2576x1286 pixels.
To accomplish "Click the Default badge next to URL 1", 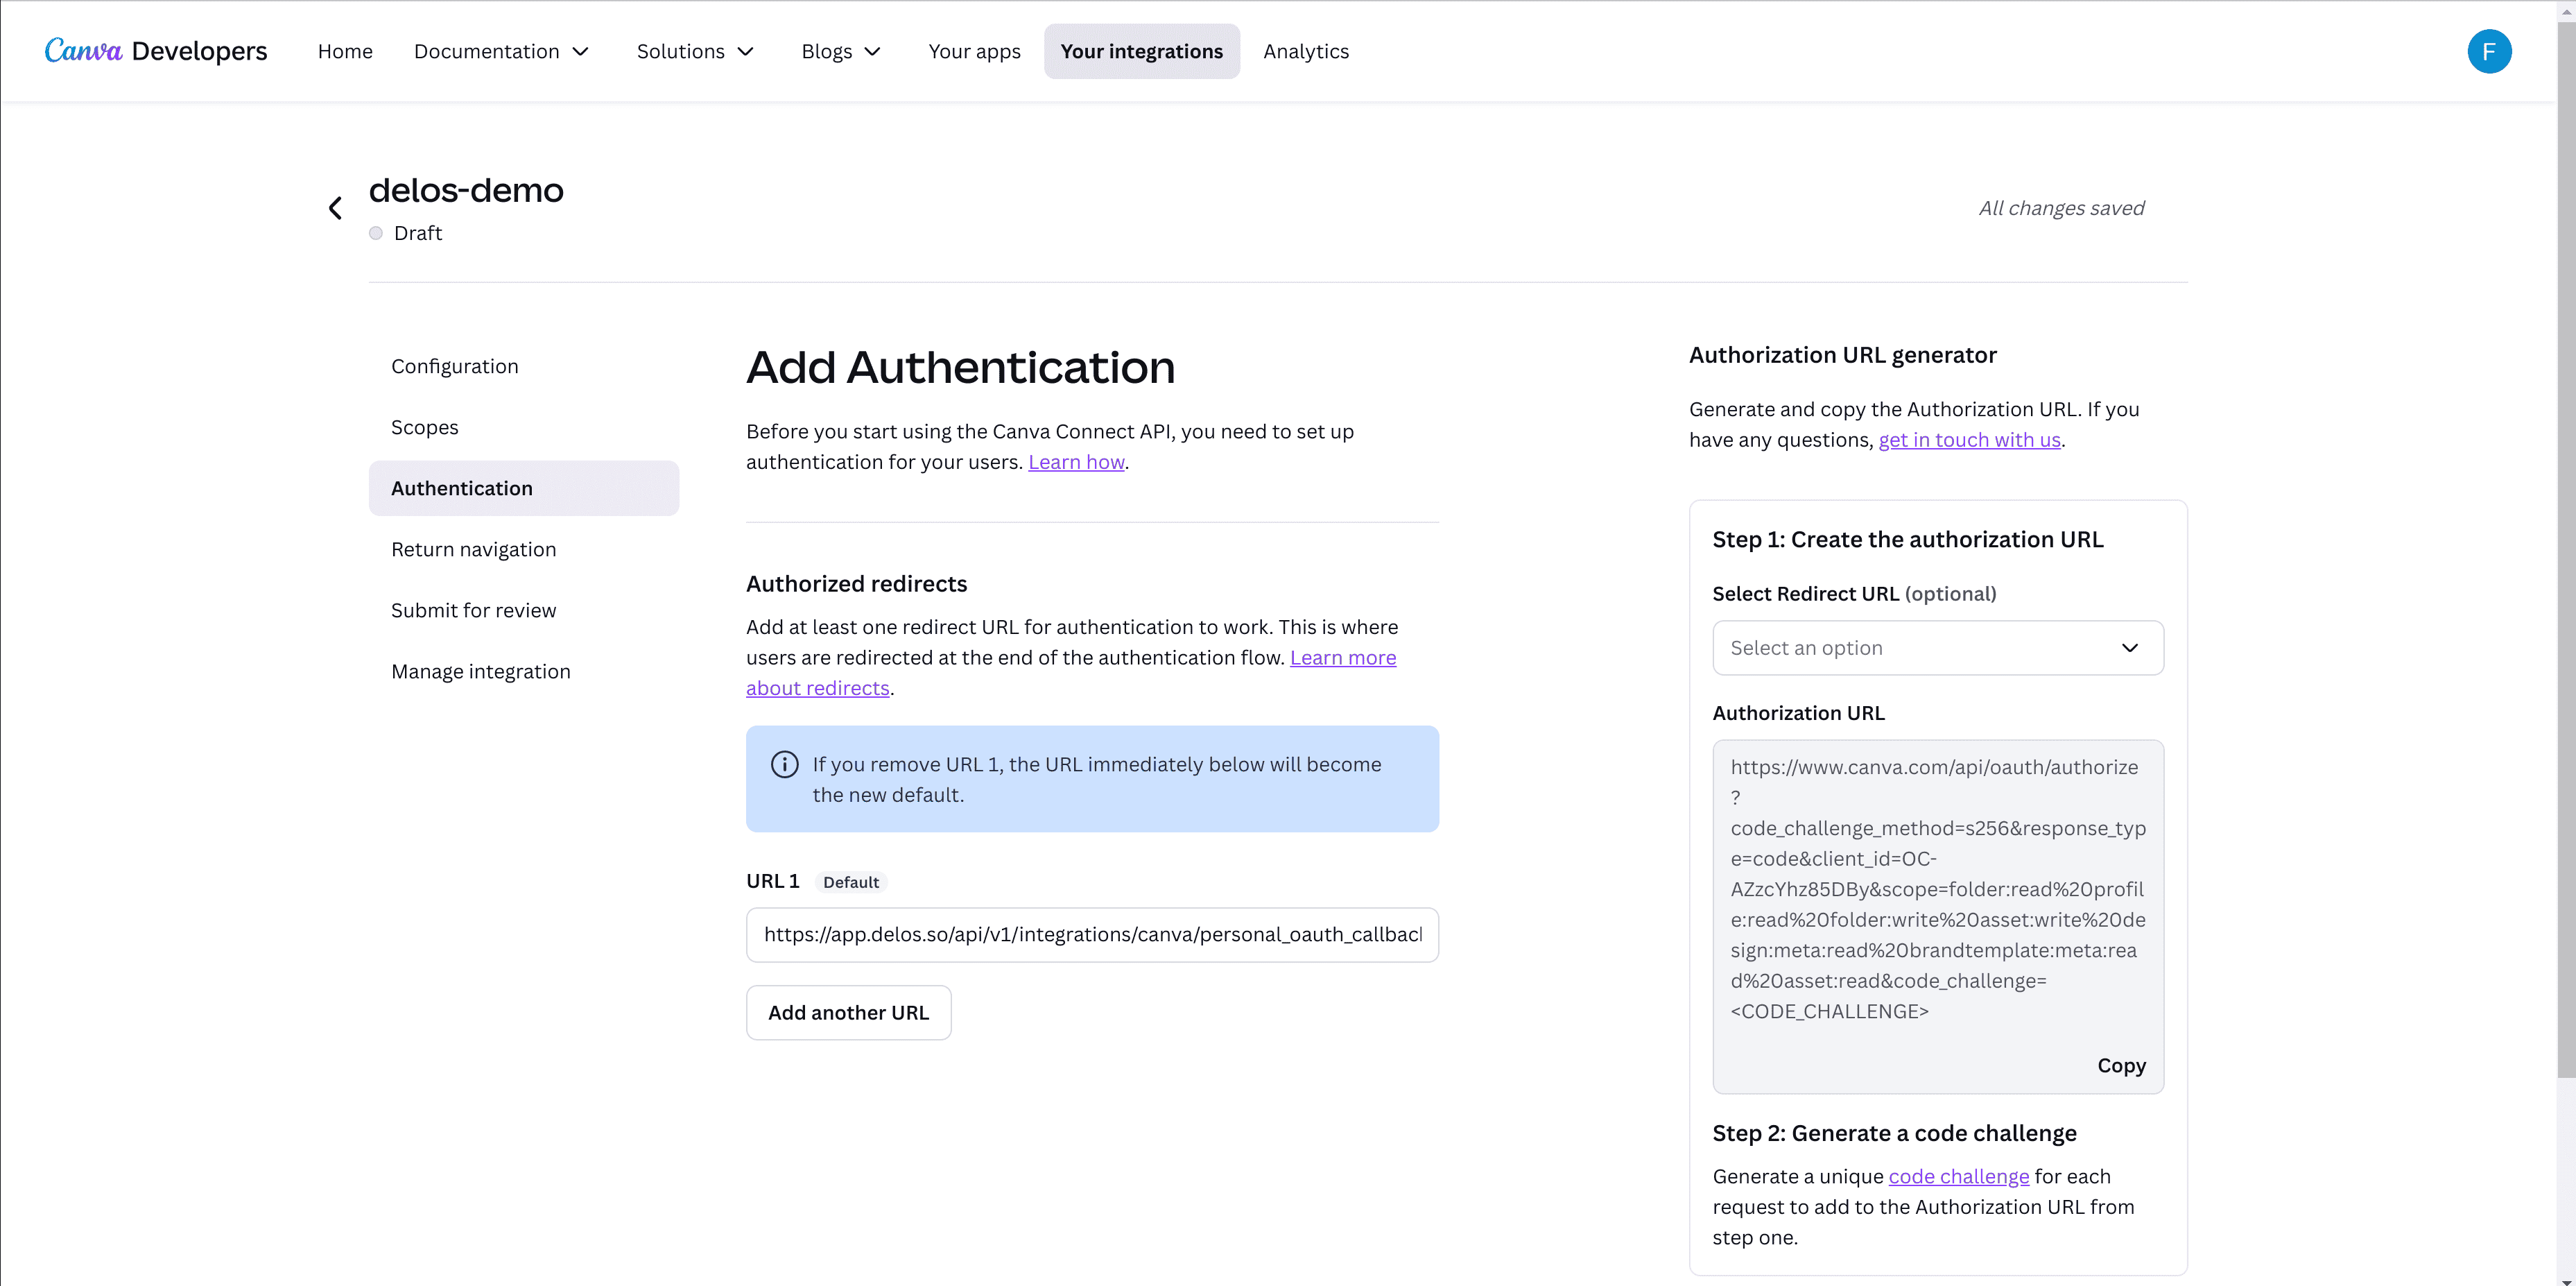I will 851,882.
